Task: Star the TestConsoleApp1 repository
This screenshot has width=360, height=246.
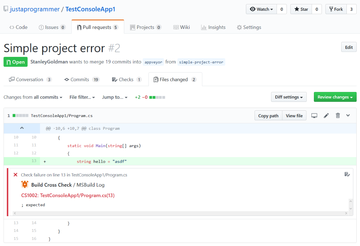Action: click(301, 9)
